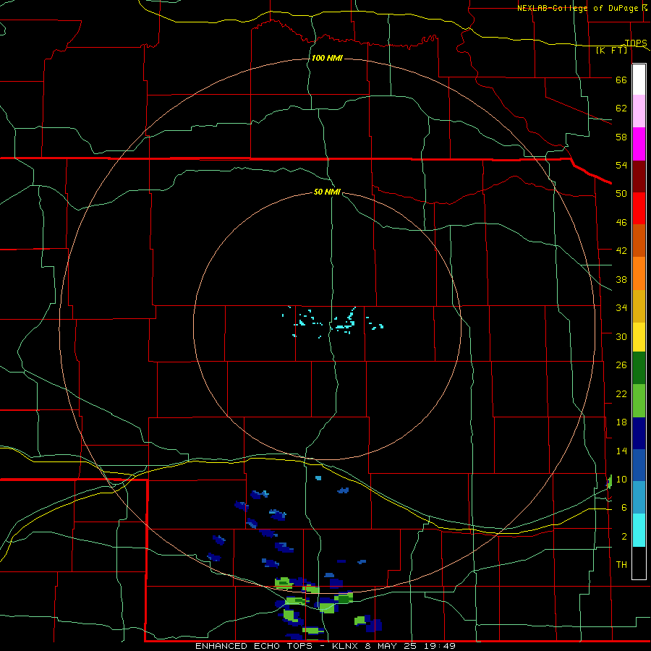Click the white color band near 66
Viewport: 651px width, 651px height.
click(x=639, y=80)
